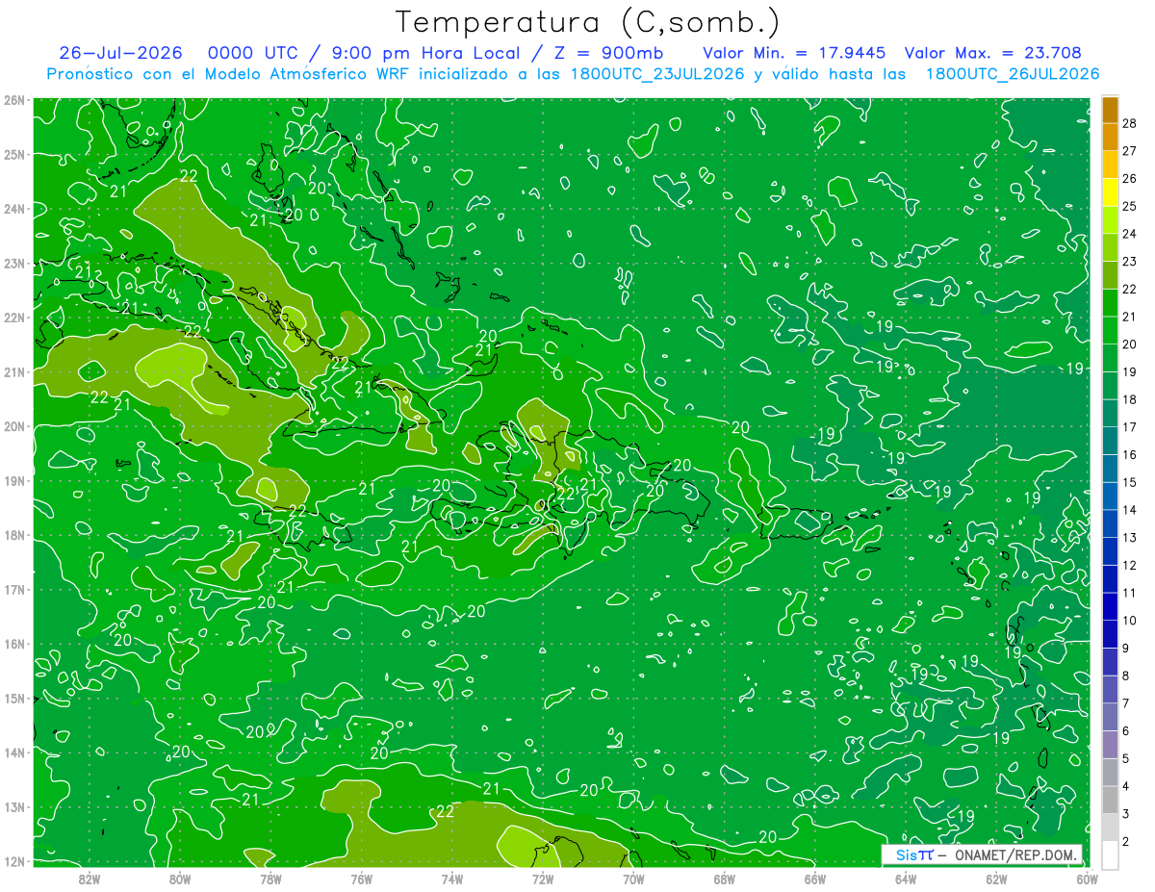Click the "Valor Max. = 23.708" value
Image resolution: width=1155 pixels, height=892 pixels.
click(x=992, y=53)
